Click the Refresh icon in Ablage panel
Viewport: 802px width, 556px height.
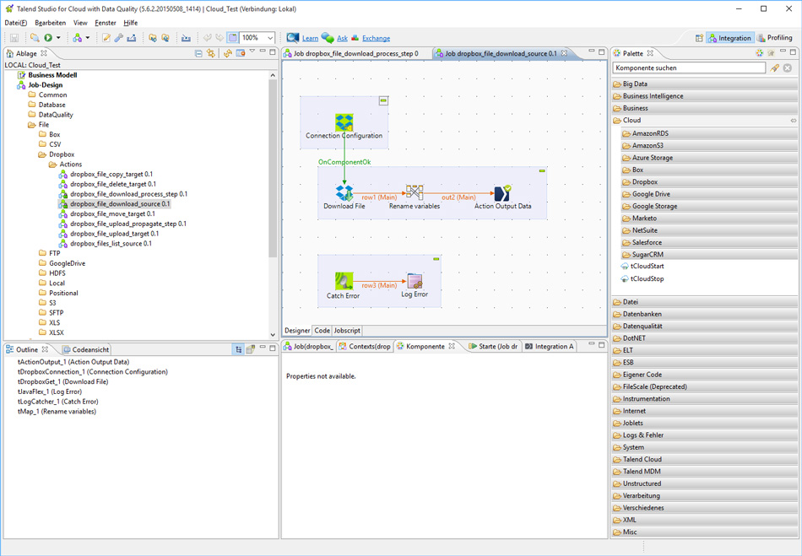coord(228,53)
